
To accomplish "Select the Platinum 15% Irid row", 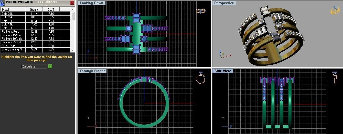I will [36, 35].
